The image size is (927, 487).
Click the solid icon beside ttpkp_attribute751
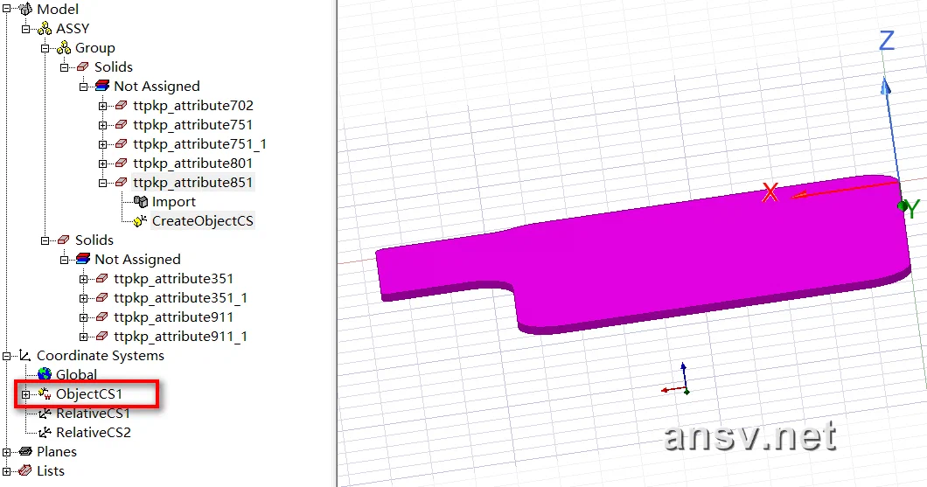click(122, 125)
